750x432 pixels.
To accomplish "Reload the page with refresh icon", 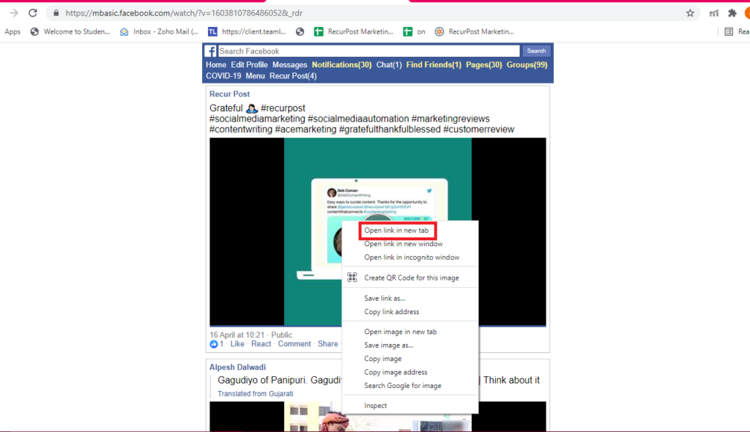I will click(32, 13).
